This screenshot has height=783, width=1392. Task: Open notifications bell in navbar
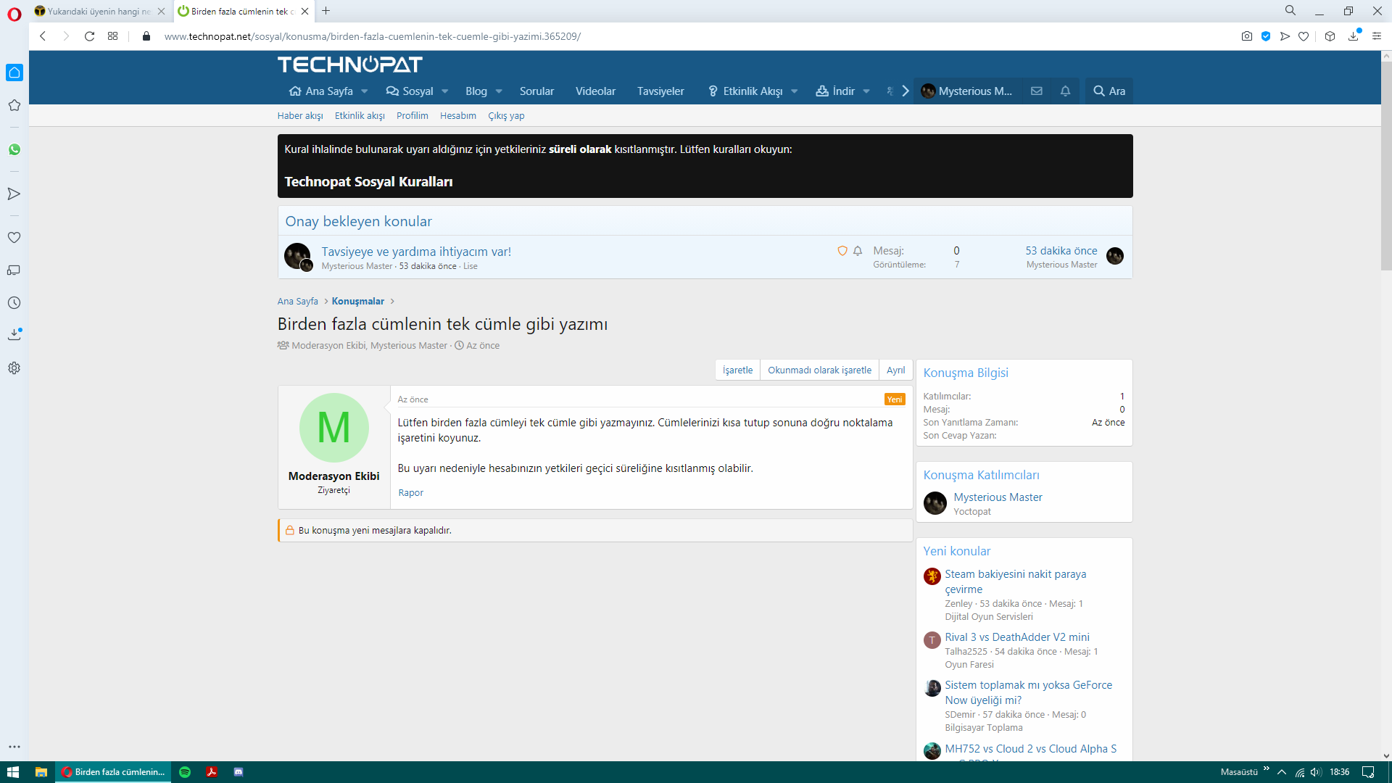point(1065,91)
